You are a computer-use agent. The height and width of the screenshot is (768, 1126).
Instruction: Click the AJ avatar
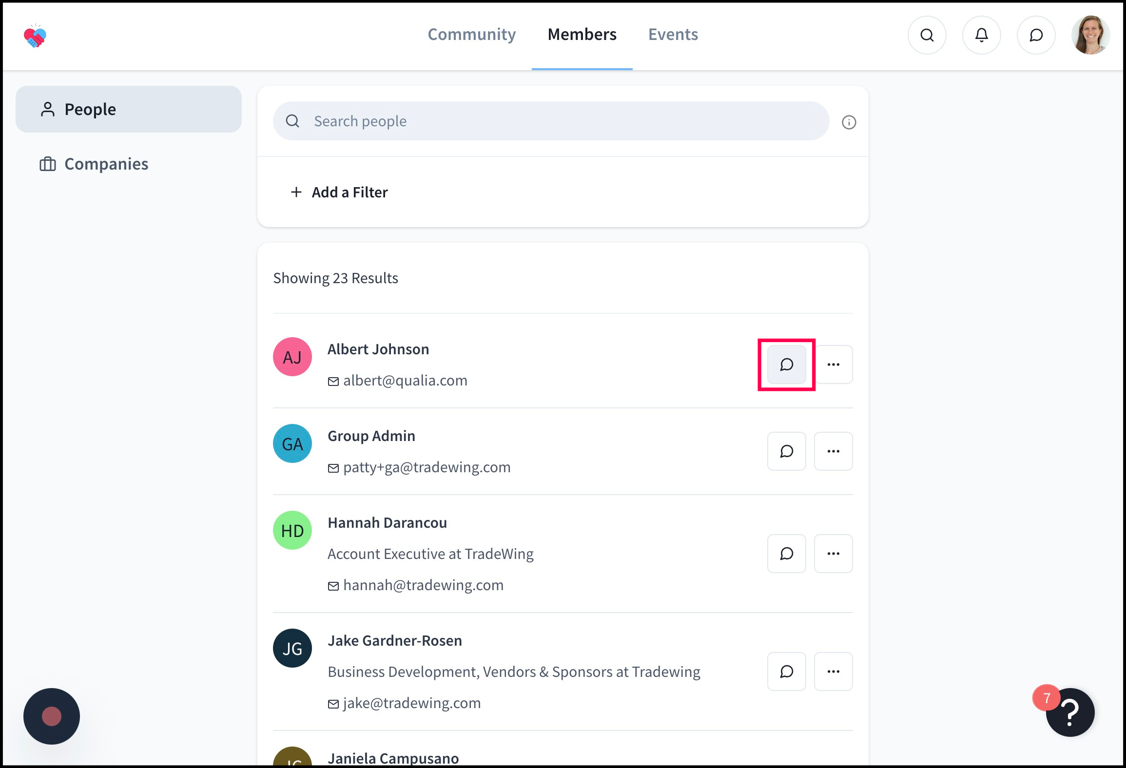point(292,357)
